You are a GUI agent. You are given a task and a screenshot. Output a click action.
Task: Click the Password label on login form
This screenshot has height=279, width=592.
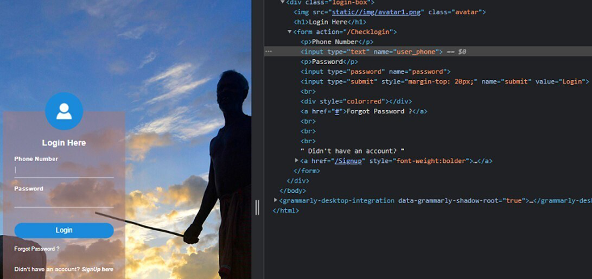click(x=29, y=189)
